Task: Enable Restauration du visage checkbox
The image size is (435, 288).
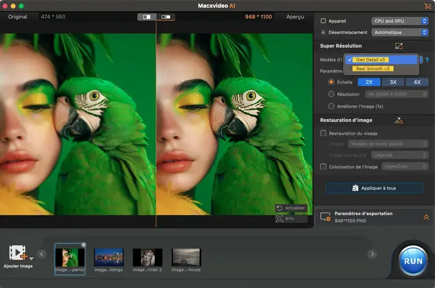Action: click(x=324, y=133)
